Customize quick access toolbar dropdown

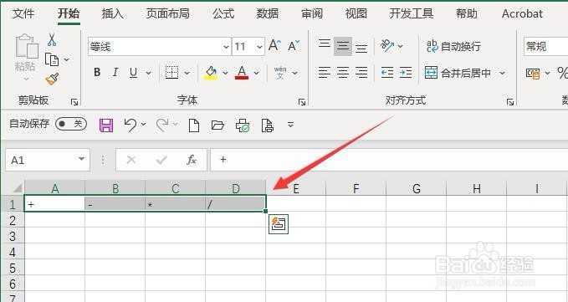pos(290,125)
